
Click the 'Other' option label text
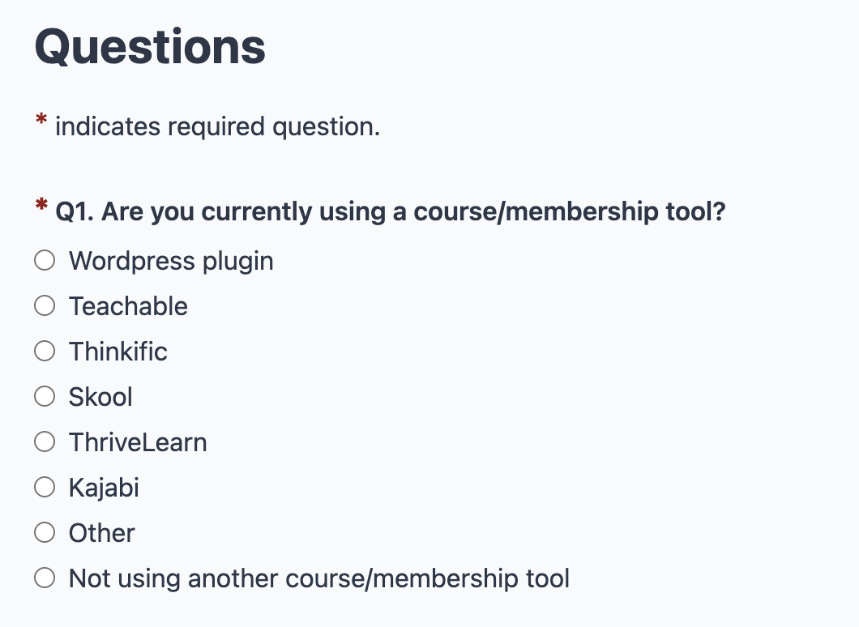(x=102, y=533)
